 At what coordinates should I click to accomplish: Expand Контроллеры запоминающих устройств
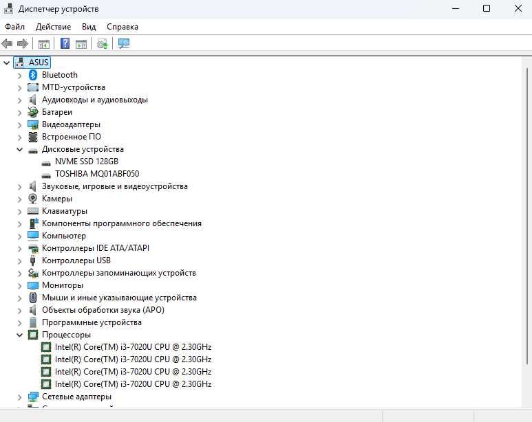point(20,273)
